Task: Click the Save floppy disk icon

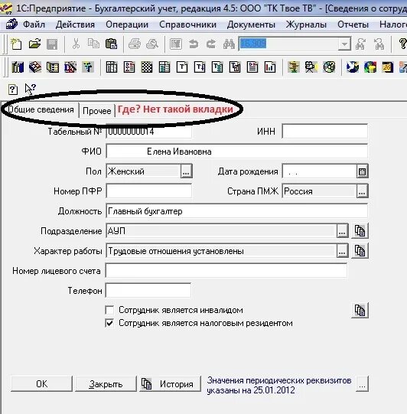Action: 52,44
